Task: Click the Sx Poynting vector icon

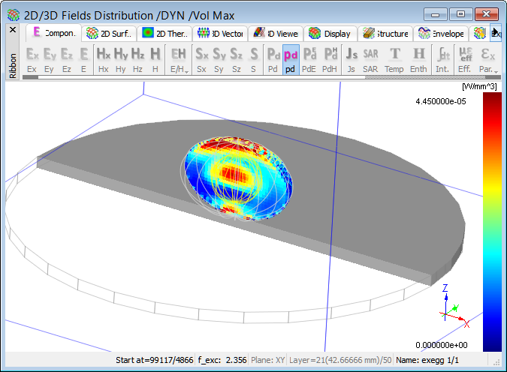Action: 201,58
